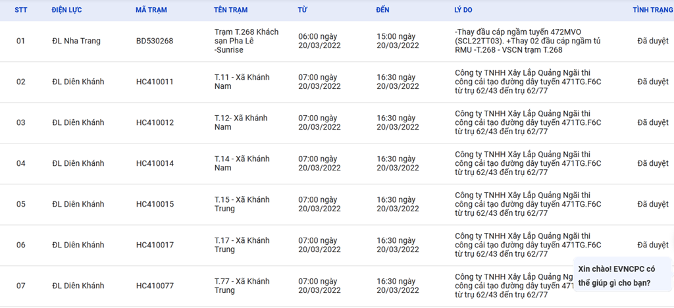The height and width of the screenshot is (308, 674).
Task: Click station code BD530268
Action: (155, 41)
